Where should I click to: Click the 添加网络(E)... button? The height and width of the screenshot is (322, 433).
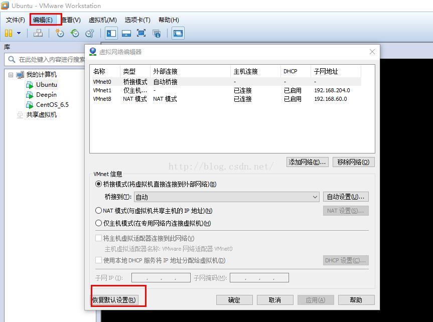click(x=308, y=162)
